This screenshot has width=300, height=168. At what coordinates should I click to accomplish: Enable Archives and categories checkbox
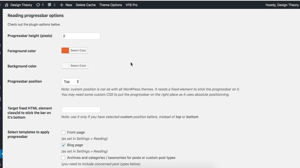click(x=63, y=158)
